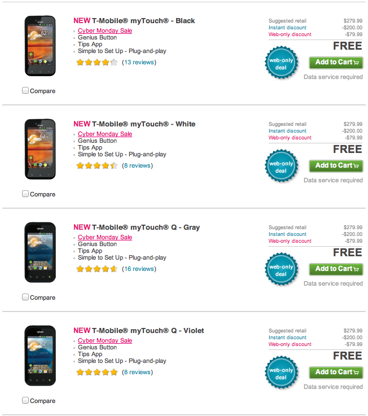Add myTouch Q Violet to cart
Viewport: 368px width, 416px height.
click(x=336, y=373)
